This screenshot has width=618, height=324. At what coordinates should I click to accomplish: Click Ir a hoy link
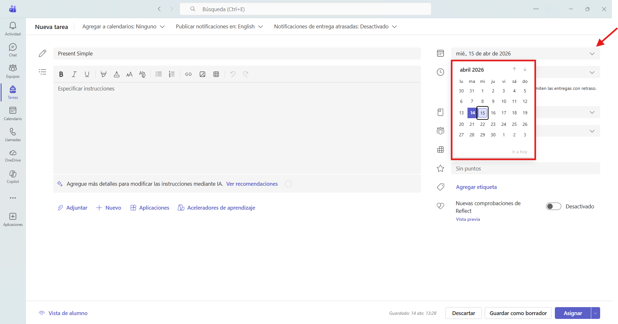click(x=519, y=152)
